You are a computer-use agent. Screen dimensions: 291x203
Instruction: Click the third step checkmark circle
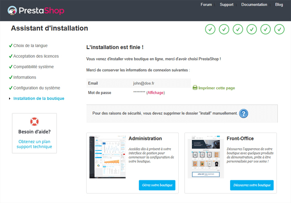[238, 29]
